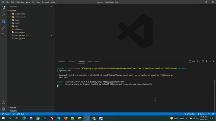
Task: Open the Run and Debug view
Action: tap(3, 28)
